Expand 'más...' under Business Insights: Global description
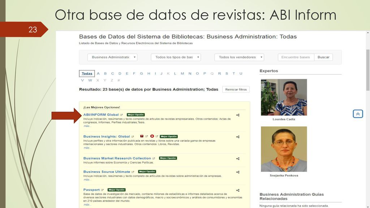Screen dimensions: 370x208 click(87, 148)
